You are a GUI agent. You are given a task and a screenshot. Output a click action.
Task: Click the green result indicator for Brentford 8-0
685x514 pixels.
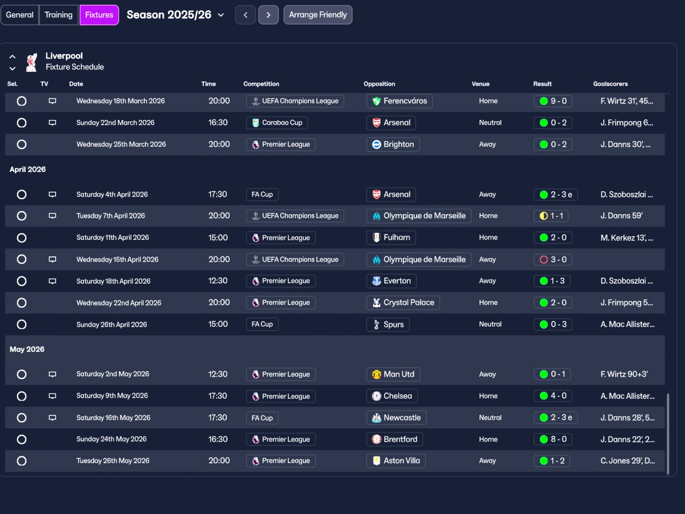(544, 439)
